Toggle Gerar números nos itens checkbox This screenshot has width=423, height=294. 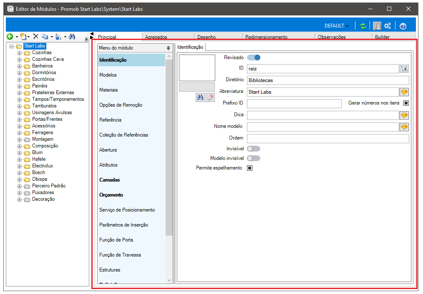(406, 103)
